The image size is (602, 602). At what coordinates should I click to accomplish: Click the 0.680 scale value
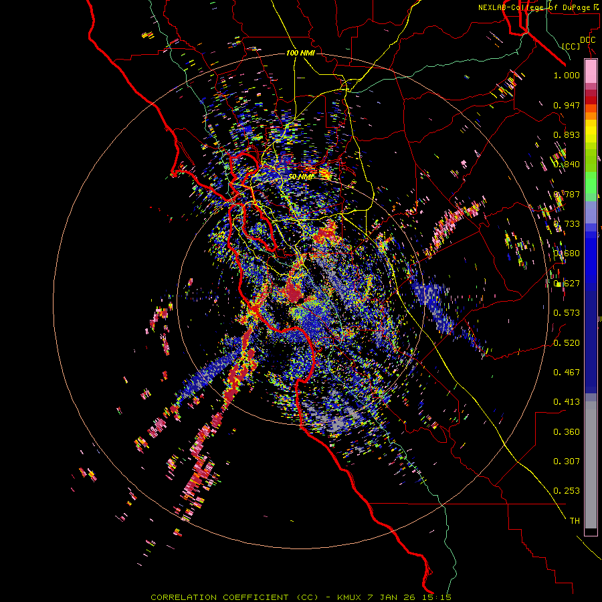pos(567,254)
